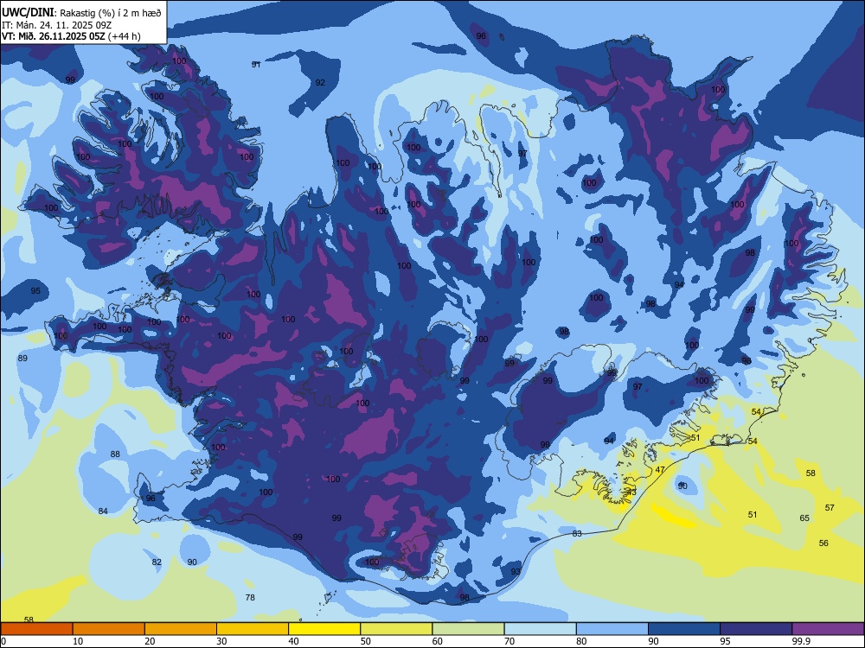
Task: Pick the 70–80 pale blue legend segment
Action: pos(540,629)
